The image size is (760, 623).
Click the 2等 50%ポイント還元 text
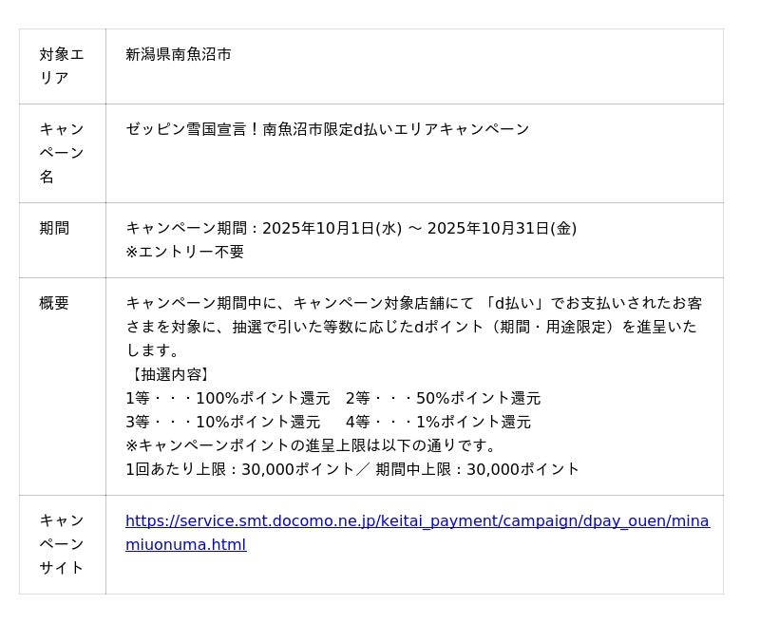pyautogui.click(x=443, y=399)
